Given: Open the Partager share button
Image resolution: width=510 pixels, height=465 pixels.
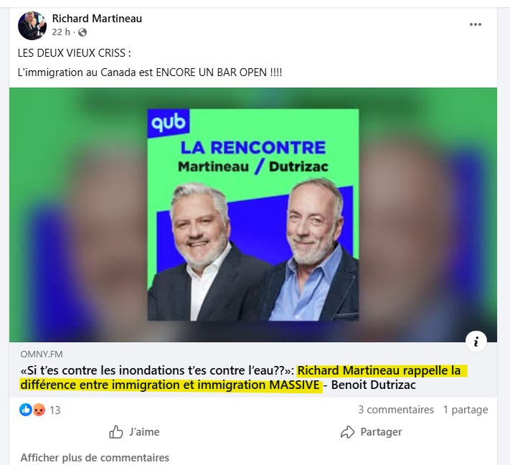Looking at the screenshot, I should 371,432.
